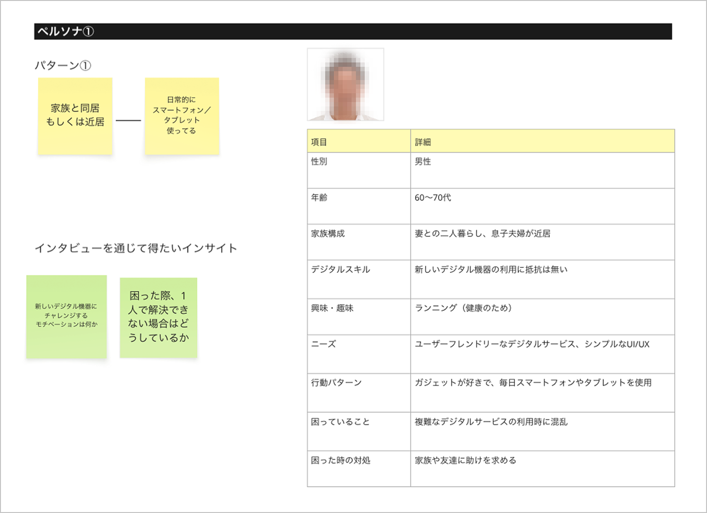Click the 詳細 table header cell
This screenshot has width=707, height=513.
[x=542, y=141]
